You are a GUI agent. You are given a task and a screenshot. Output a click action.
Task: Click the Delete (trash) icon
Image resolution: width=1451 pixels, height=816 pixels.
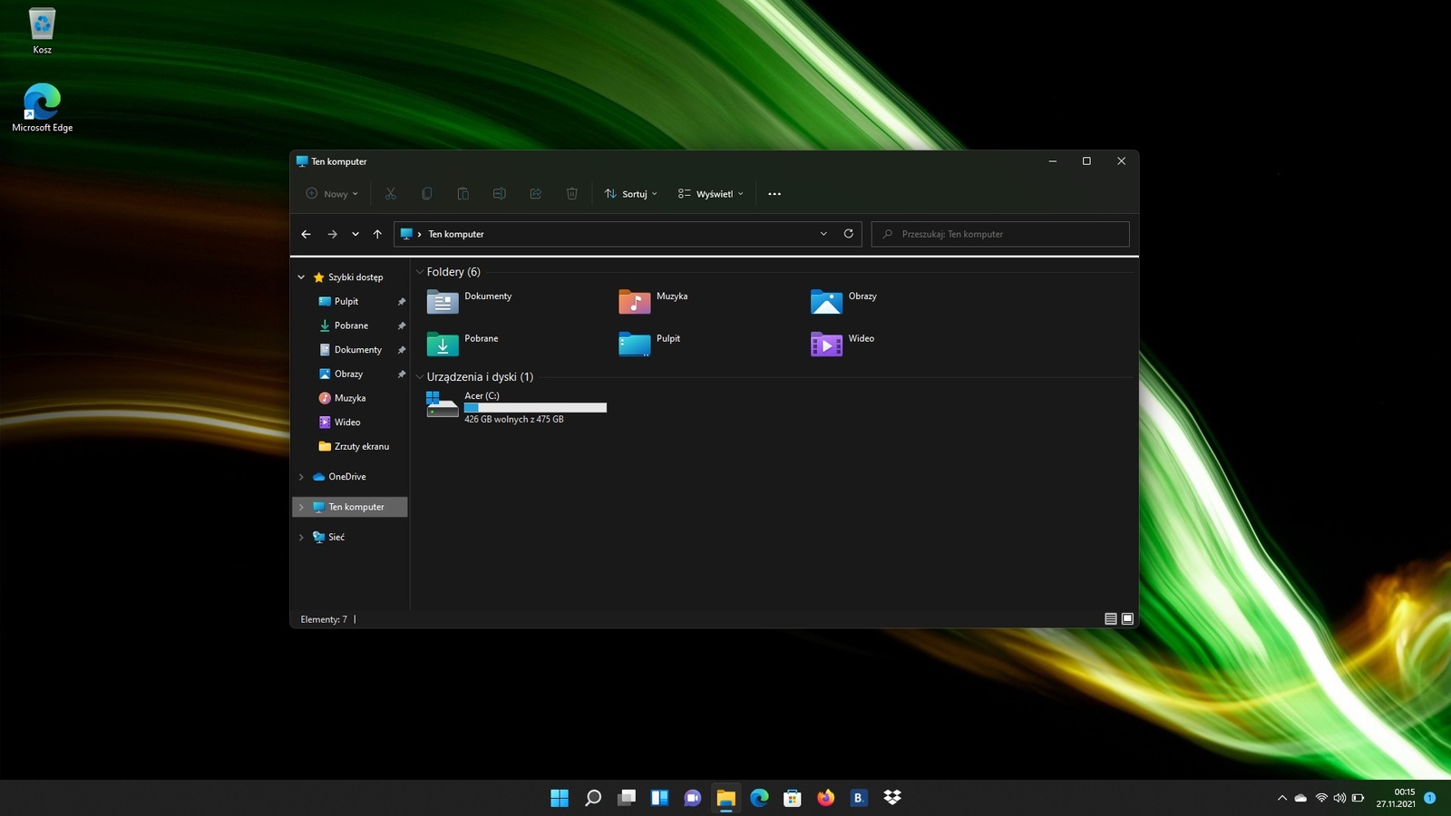coord(571,193)
